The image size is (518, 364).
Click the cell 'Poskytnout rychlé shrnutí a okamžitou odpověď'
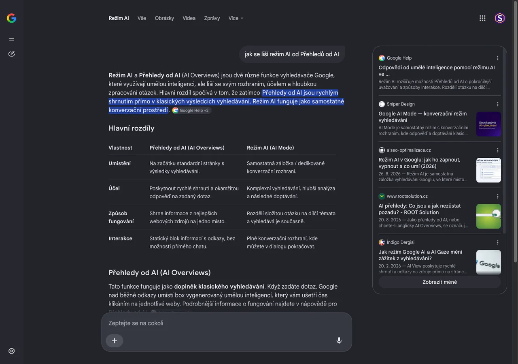click(x=194, y=193)
